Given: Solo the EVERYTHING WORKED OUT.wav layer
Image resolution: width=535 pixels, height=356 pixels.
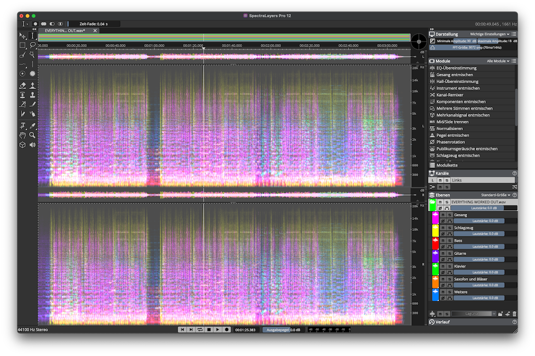Looking at the screenshot, I should pos(447,202).
